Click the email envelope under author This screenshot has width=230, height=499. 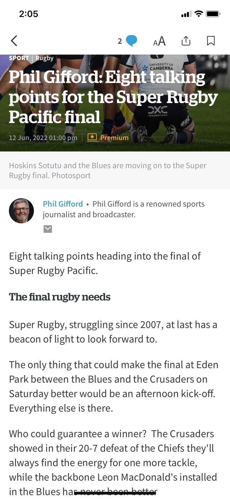pos(48,229)
